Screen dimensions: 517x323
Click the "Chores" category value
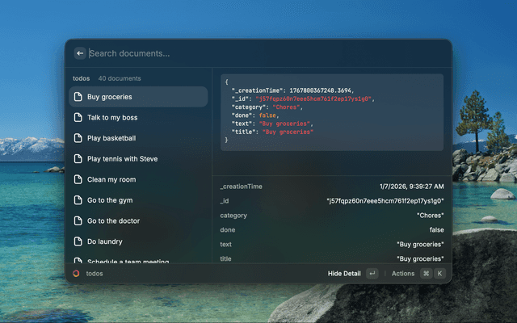click(x=429, y=216)
